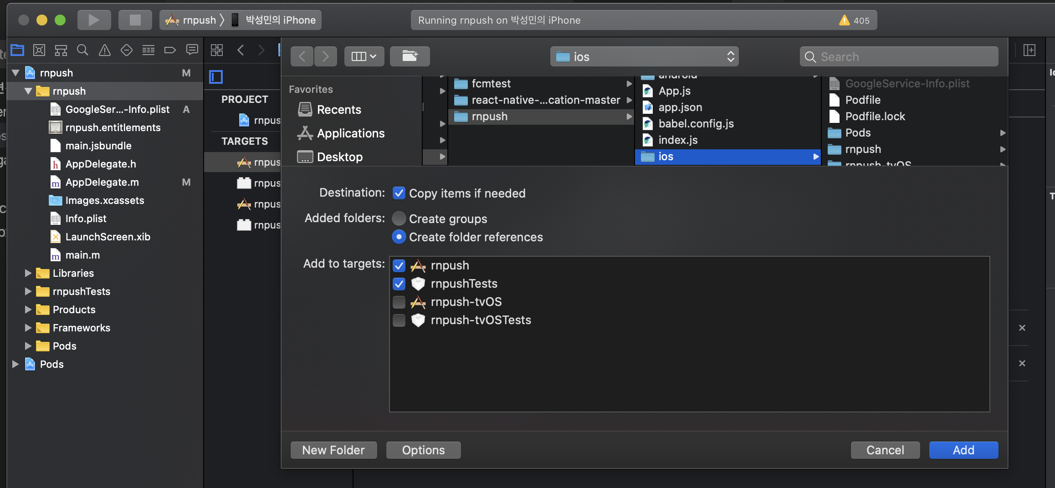
Task: Open the Report navigator speech-bubble icon
Action: 192,50
